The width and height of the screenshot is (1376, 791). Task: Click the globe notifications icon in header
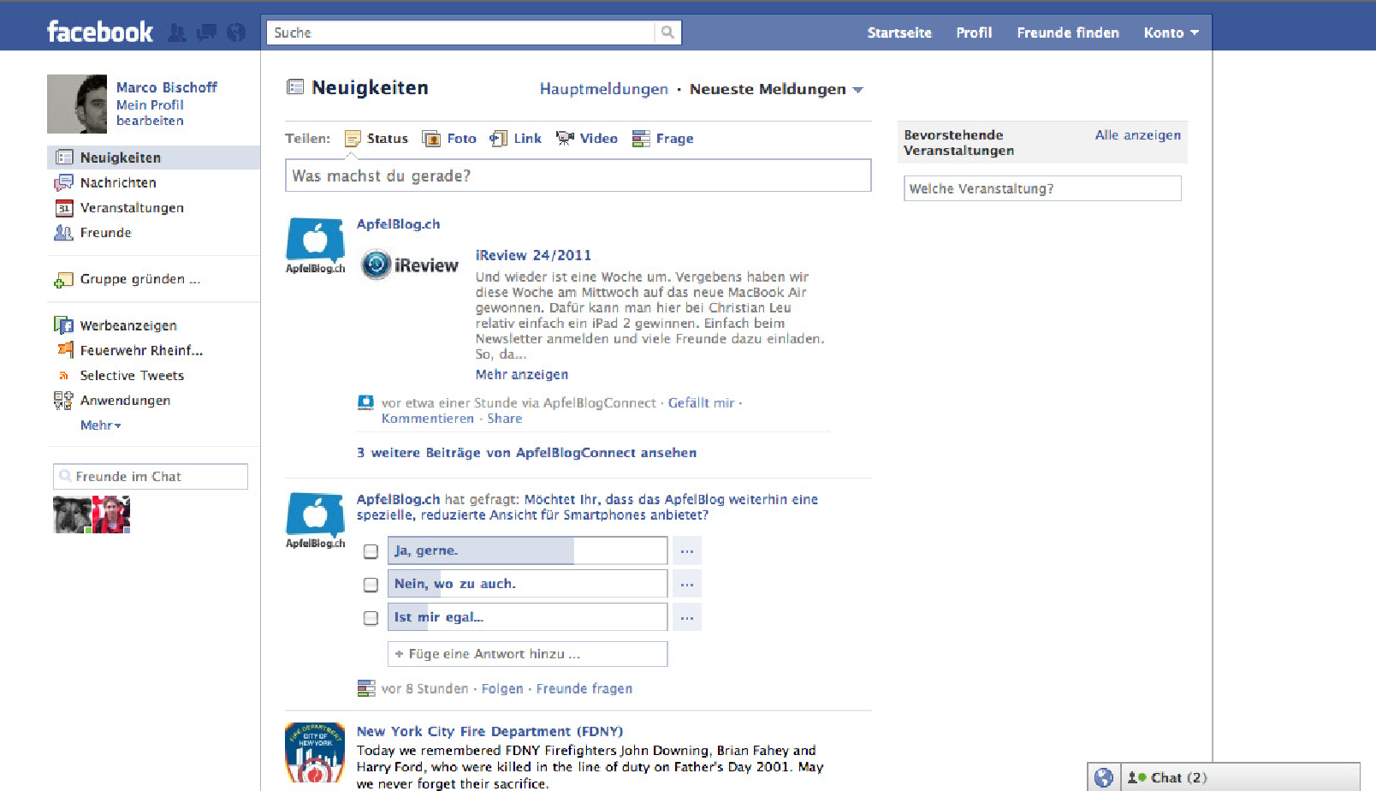236,33
